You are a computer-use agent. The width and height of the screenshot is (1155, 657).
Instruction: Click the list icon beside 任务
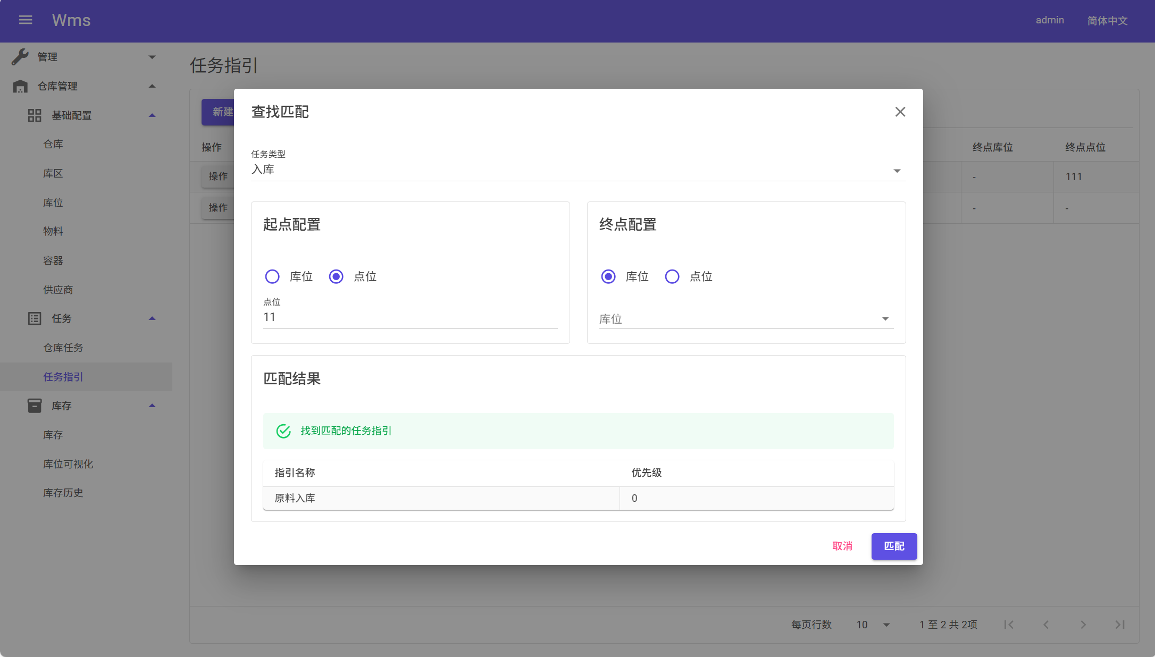click(x=35, y=318)
